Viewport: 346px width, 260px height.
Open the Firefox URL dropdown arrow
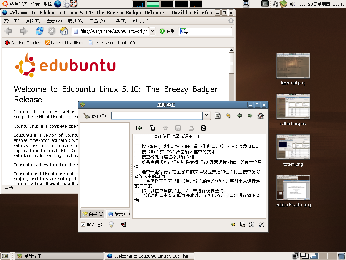[152, 31]
